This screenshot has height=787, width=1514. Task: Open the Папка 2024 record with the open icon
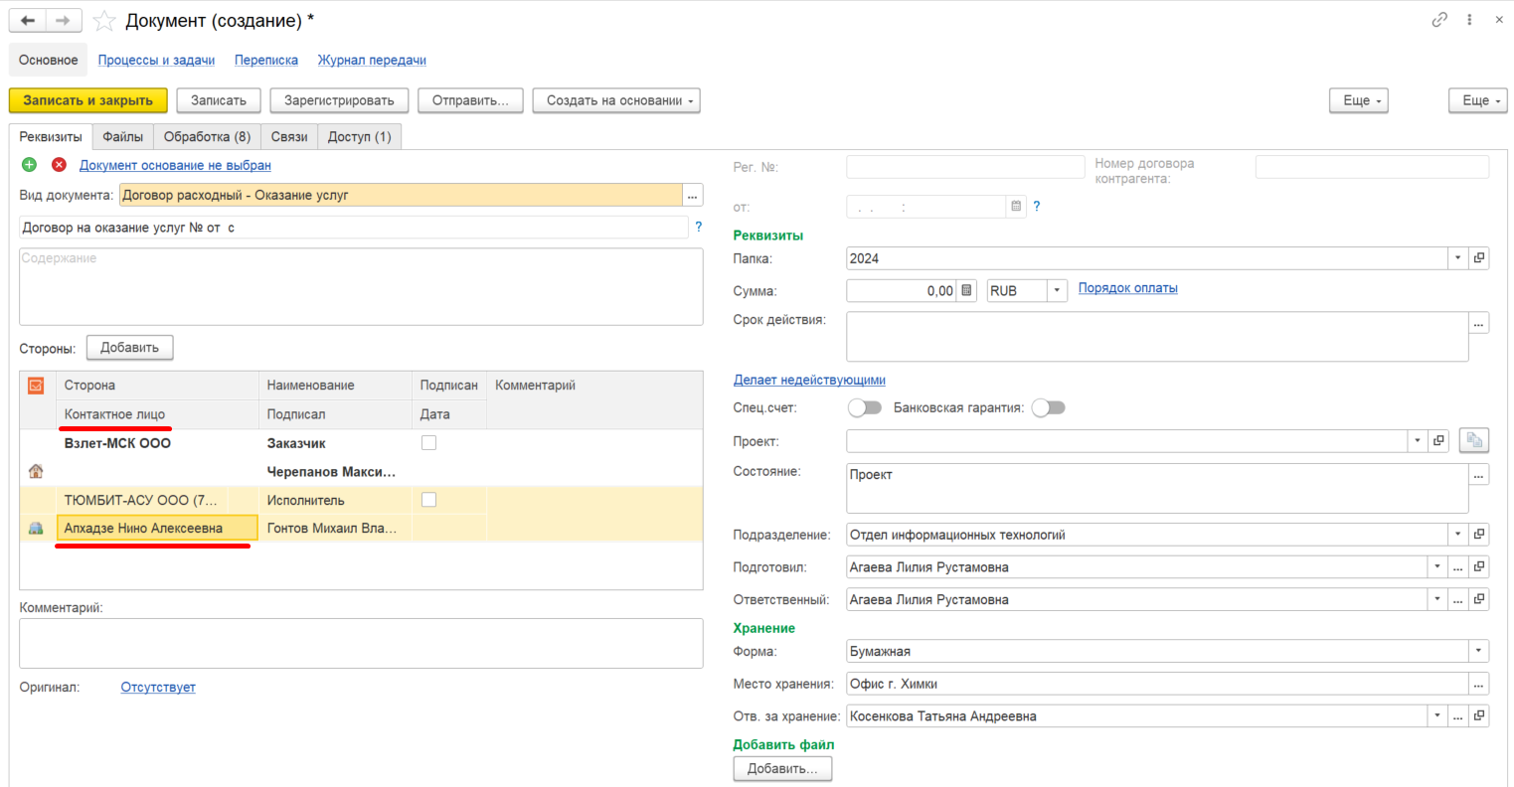(x=1479, y=258)
